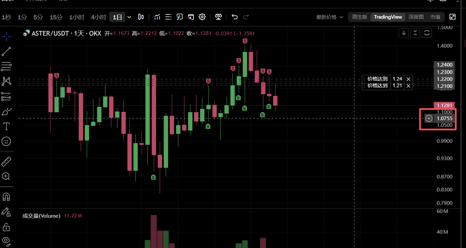
Task: Remove the 1.24 price alert
Action: [408, 79]
